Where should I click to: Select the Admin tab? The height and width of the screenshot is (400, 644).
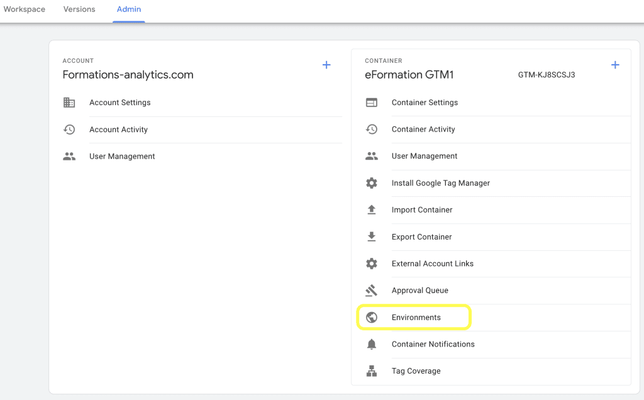128,9
